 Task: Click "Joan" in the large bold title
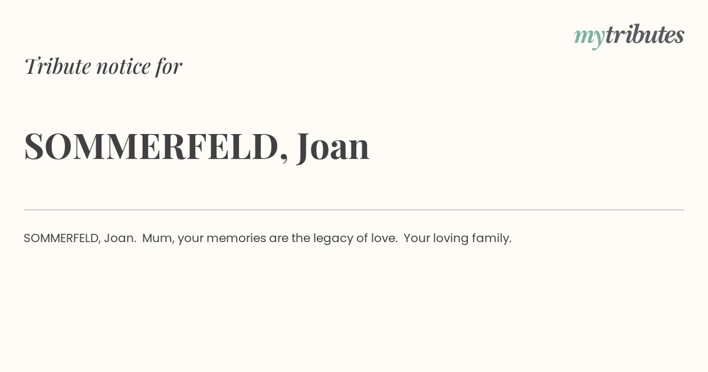pyautogui.click(x=333, y=146)
